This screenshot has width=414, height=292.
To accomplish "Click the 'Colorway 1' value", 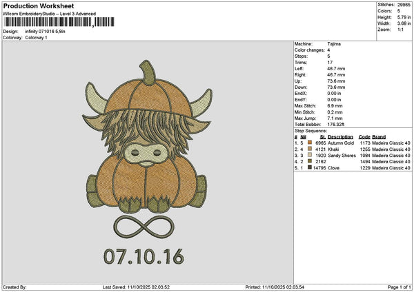I will coord(36,37).
